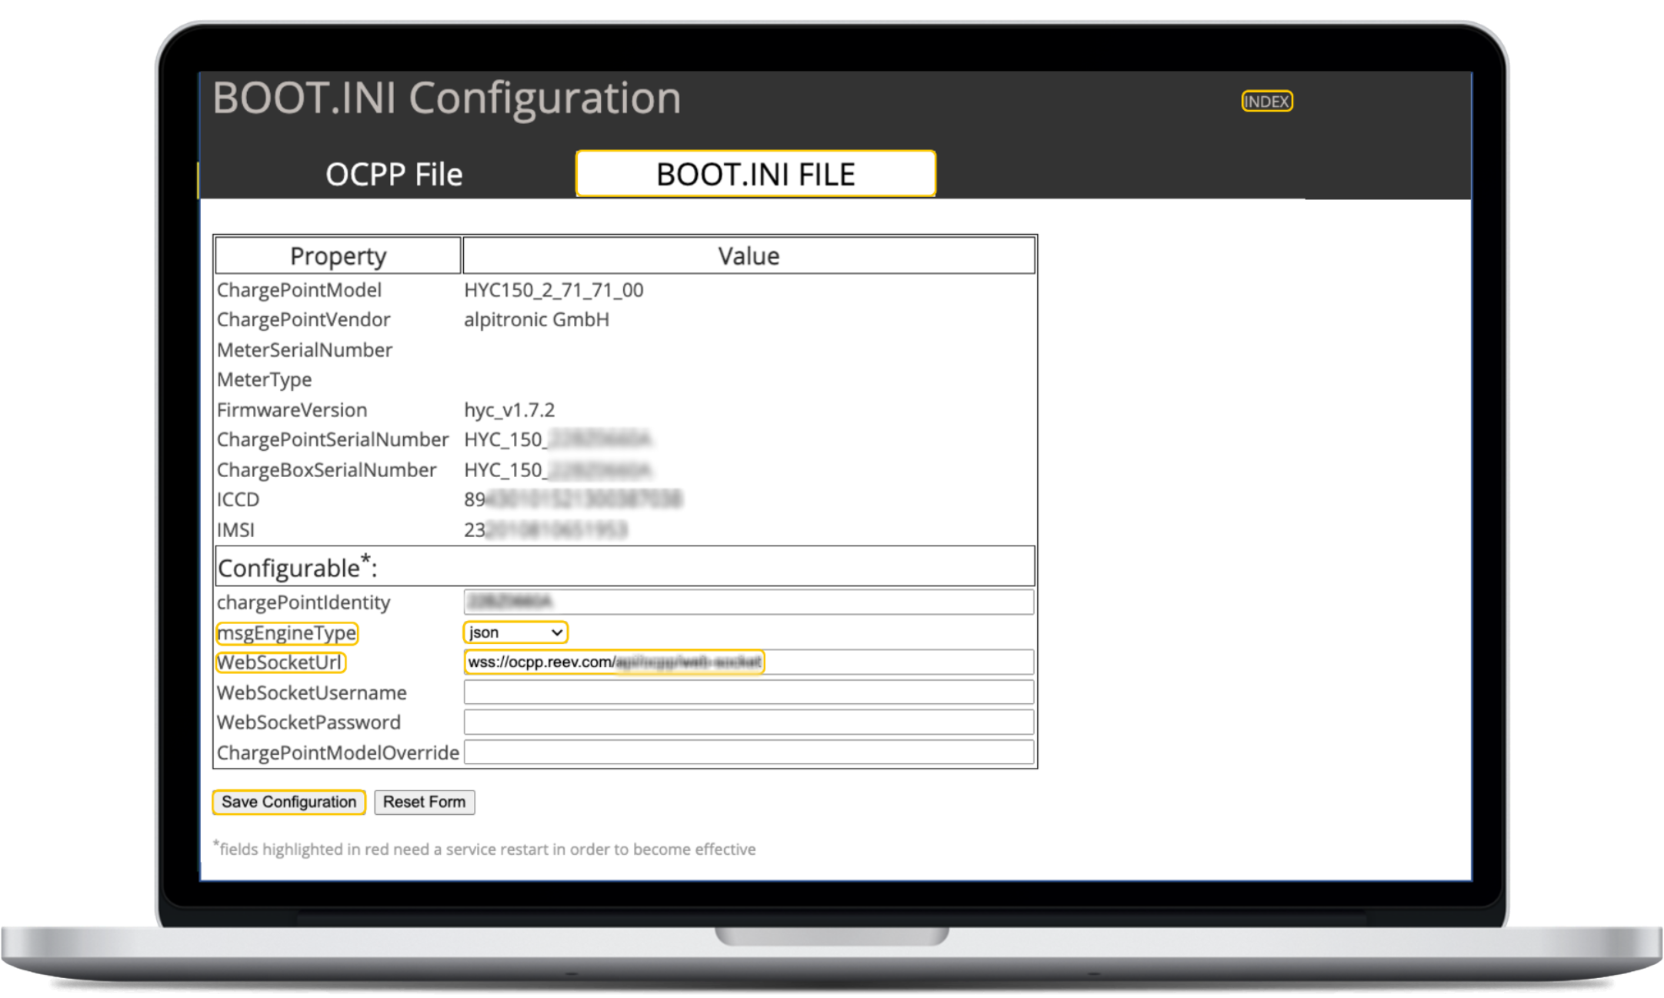This screenshot has width=1664, height=998.
Task: Click the chargePointIdentity input field
Action: [x=748, y=602]
